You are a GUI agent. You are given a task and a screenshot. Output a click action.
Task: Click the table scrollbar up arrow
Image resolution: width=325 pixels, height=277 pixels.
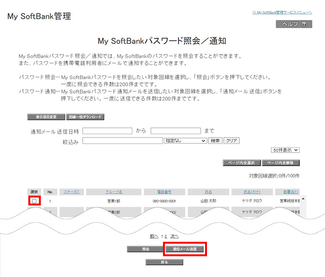pyautogui.click(x=303, y=199)
